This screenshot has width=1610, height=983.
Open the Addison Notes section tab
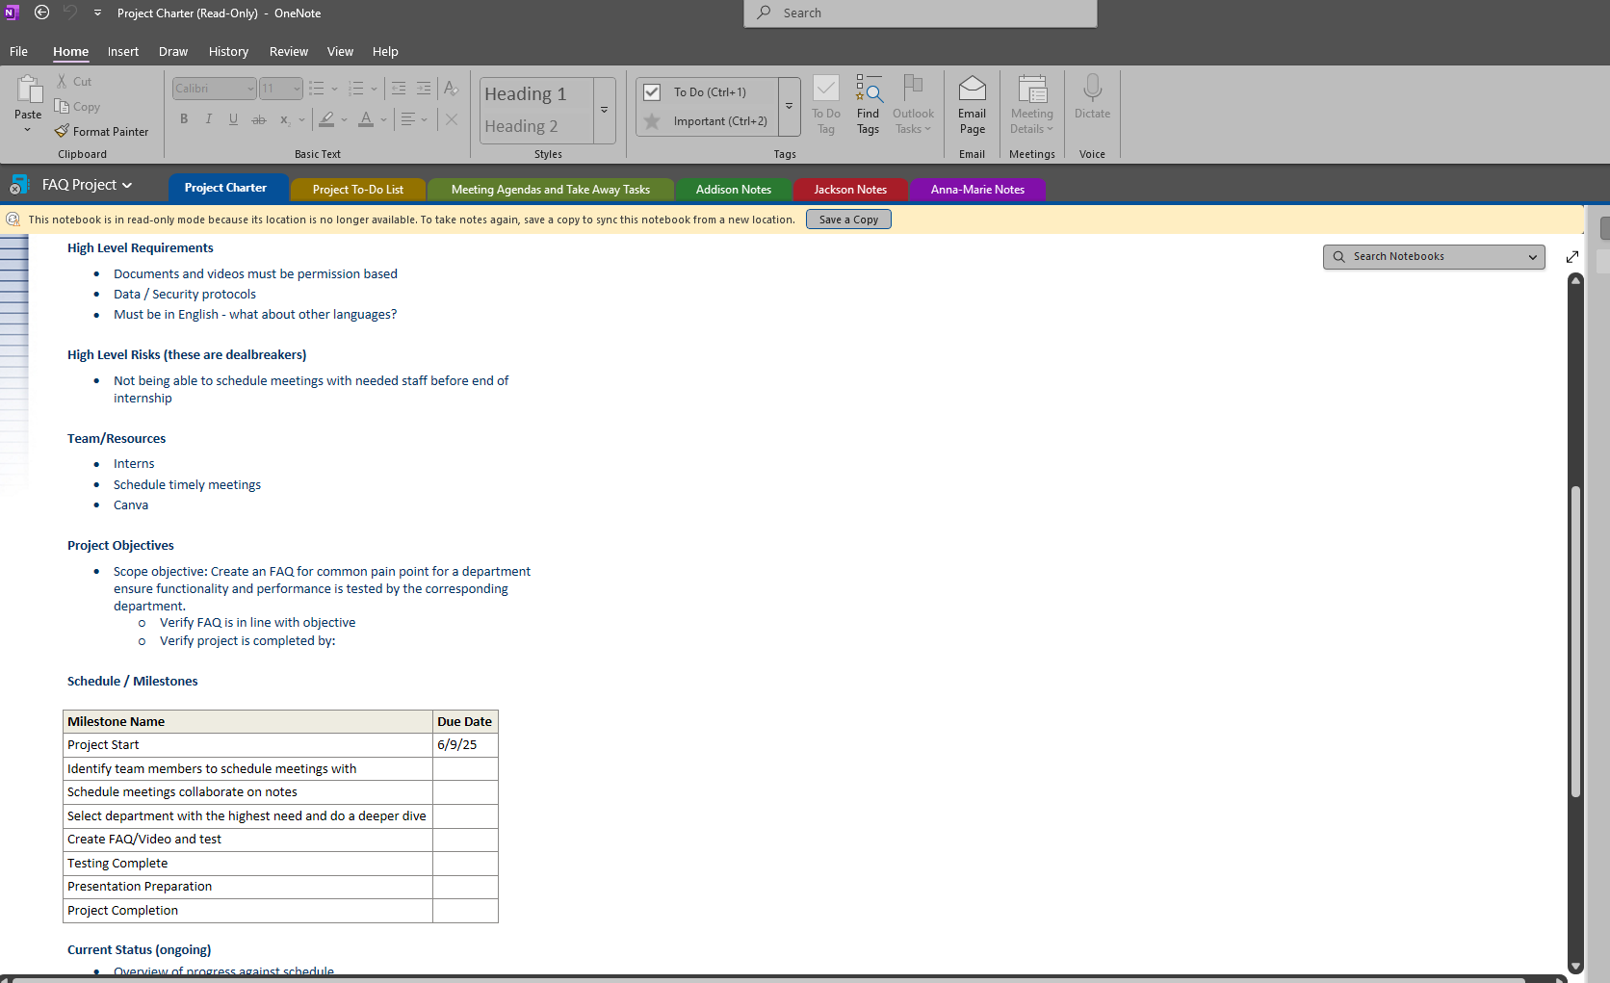pyautogui.click(x=734, y=190)
